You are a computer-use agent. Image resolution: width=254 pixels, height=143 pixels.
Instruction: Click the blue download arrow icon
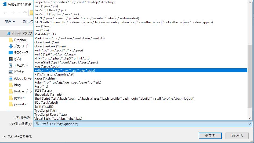(x=11, y=46)
